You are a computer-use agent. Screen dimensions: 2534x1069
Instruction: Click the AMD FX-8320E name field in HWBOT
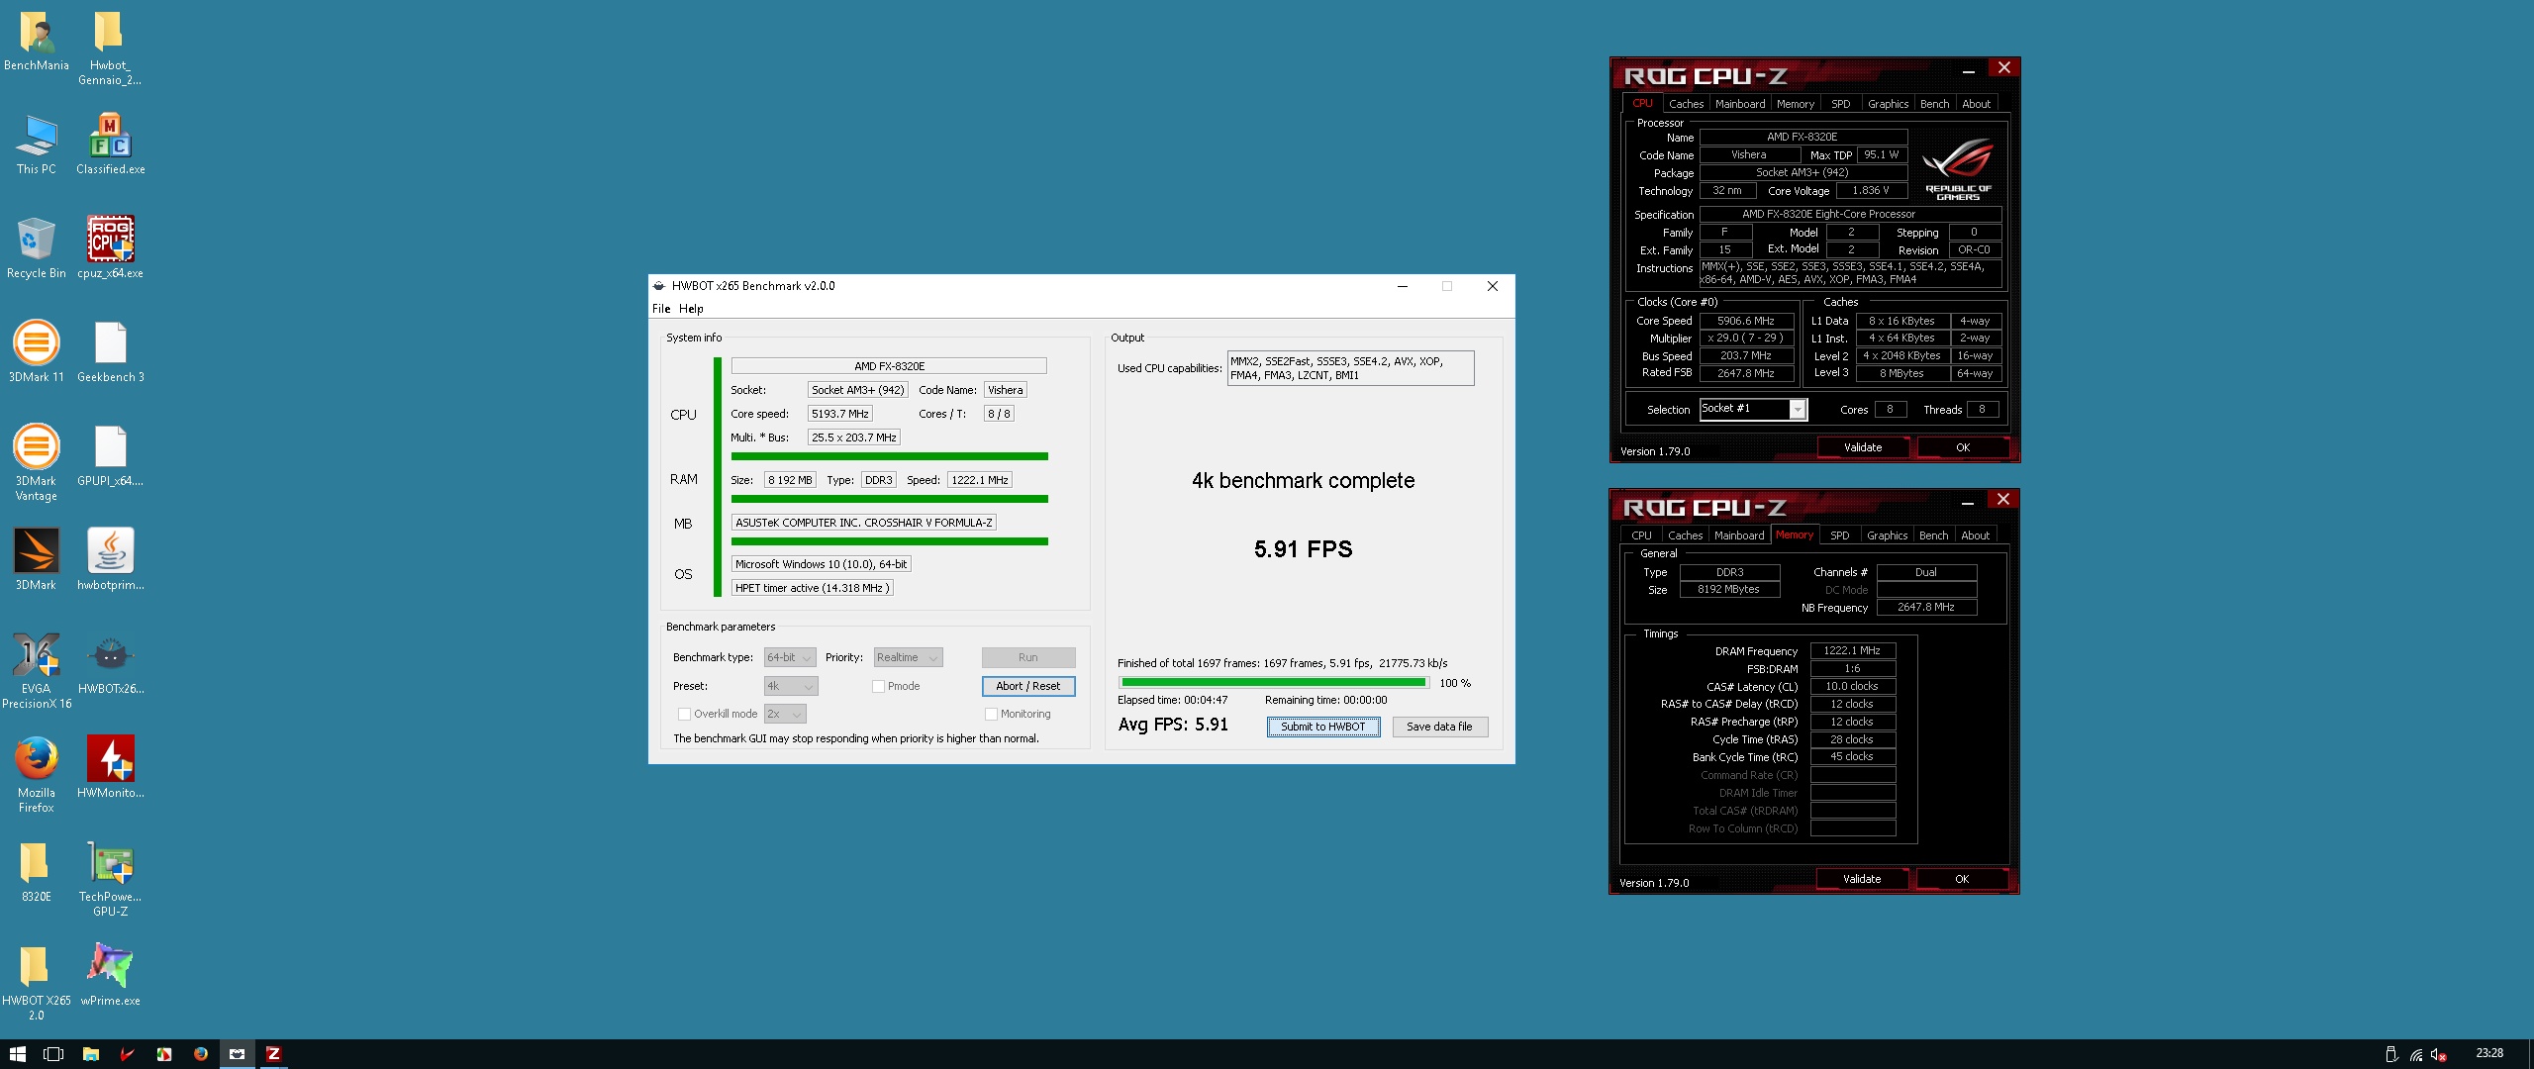point(888,366)
